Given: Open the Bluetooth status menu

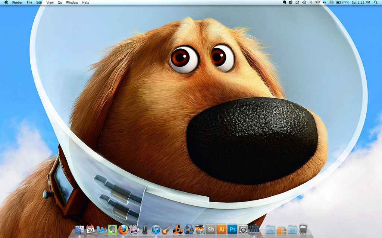Looking at the screenshot, I should pyautogui.click(x=311, y=3).
